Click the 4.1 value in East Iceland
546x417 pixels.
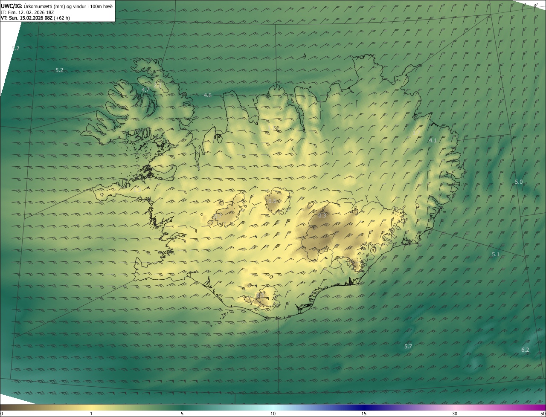[433, 140]
